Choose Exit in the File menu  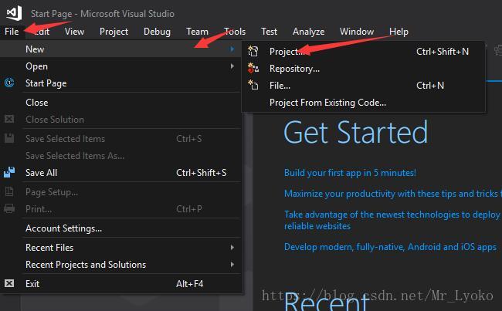click(120, 283)
